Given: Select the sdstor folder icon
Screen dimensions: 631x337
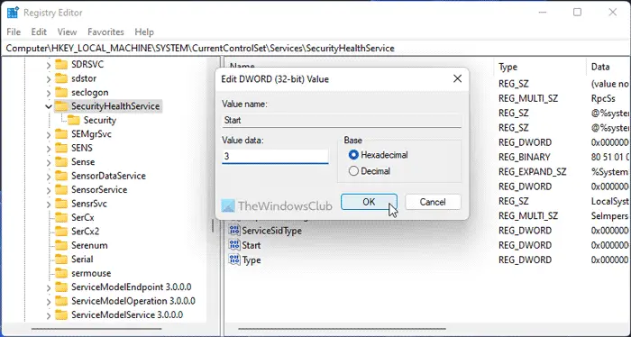Looking at the screenshot, I should [61, 78].
